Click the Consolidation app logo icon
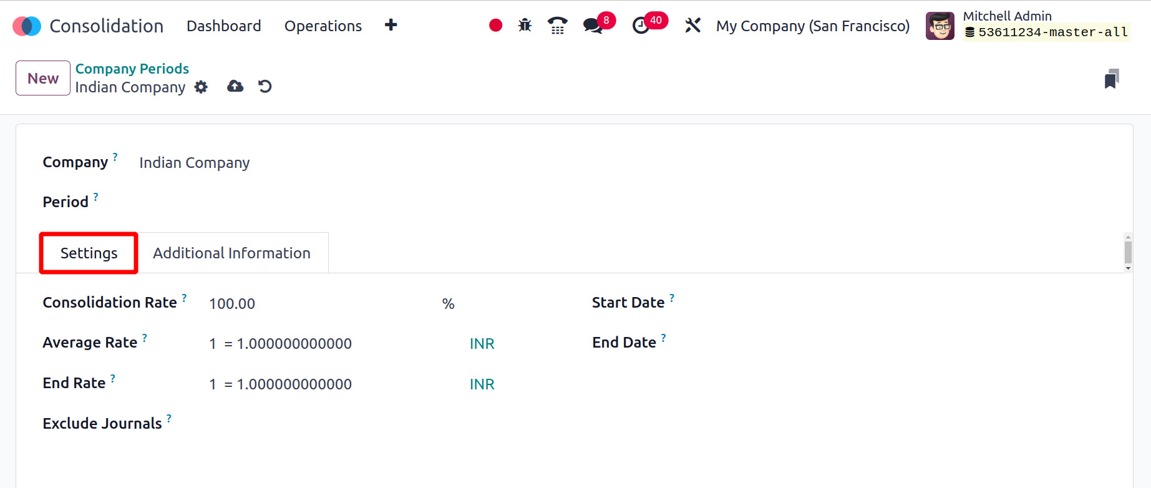 [27, 26]
